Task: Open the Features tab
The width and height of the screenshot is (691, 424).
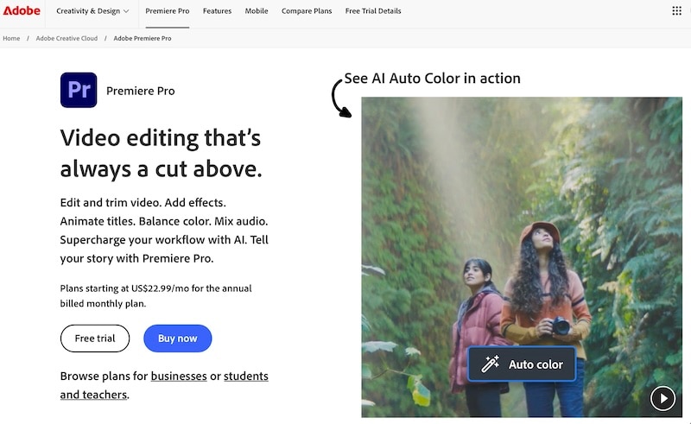Action: pos(217,11)
